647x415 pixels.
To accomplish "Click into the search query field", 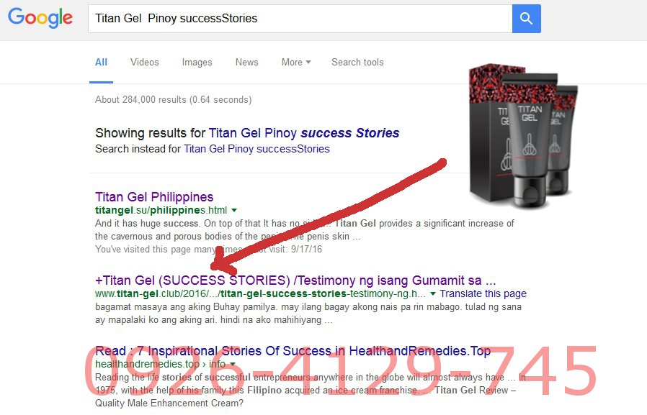I will 300,19.
